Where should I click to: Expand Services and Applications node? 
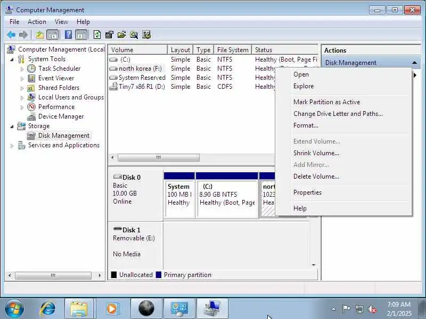(x=12, y=146)
